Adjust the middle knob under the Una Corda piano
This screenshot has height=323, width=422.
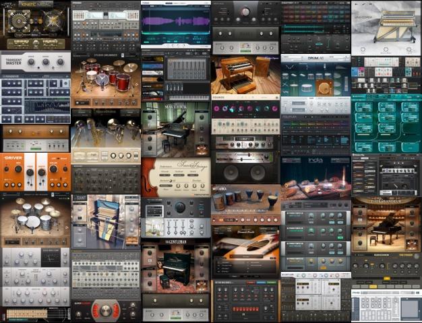(386, 49)
